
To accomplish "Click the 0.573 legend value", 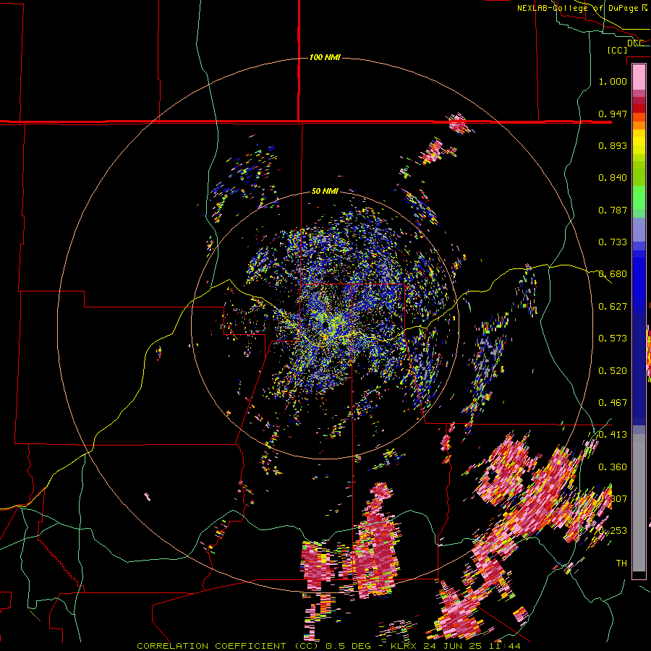I will [x=613, y=338].
